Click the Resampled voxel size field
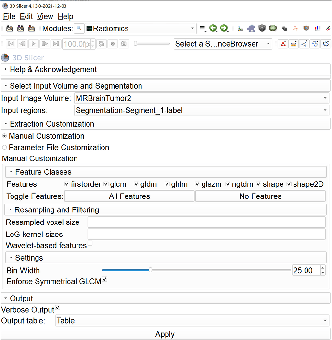Viewport: 332px width, 340px height. pyautogui.click(x=206, y=222)
